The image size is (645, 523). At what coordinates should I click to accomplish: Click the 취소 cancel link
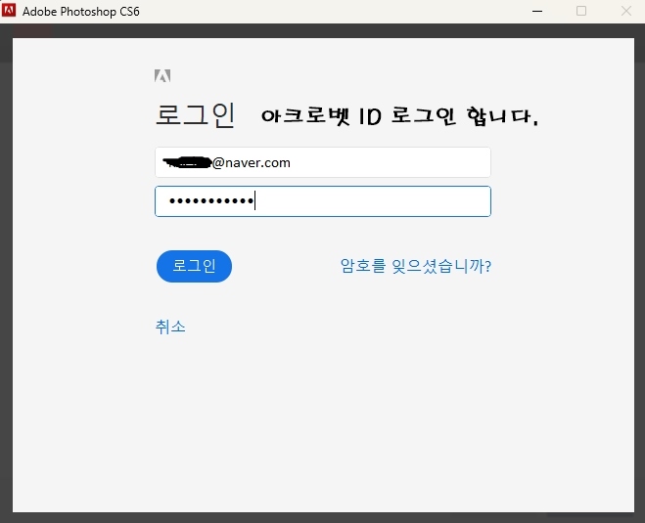click(170, 327)
